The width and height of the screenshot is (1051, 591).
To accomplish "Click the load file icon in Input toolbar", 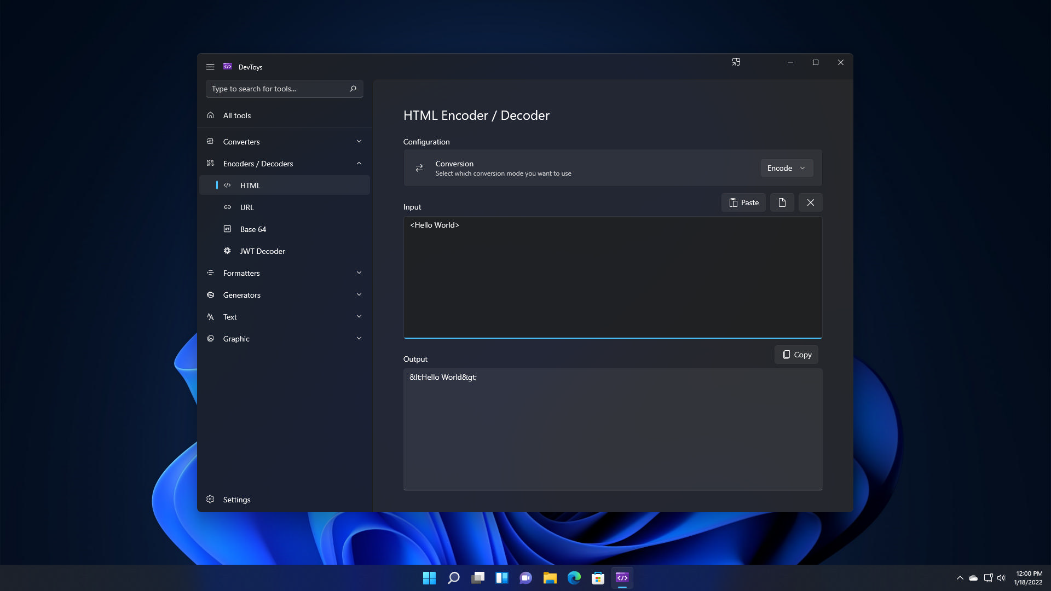I will pos(782,202).
